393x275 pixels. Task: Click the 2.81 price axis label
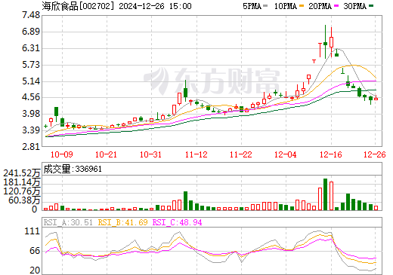[31, 147]
